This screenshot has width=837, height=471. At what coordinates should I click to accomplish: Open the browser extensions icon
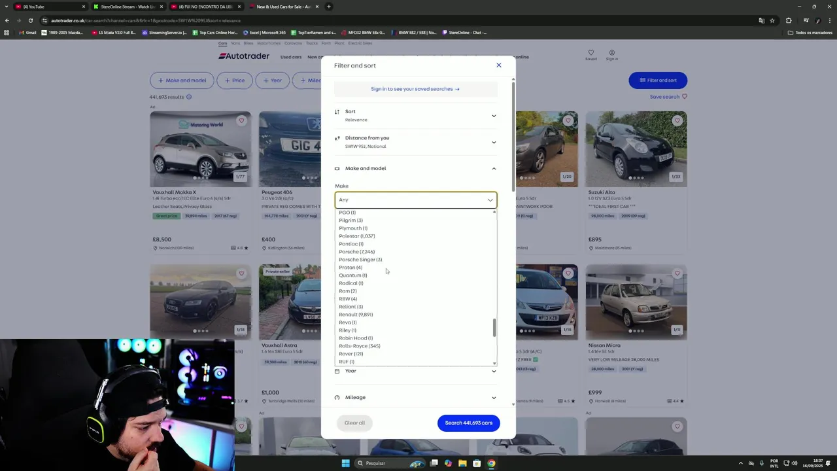coord(788,20)
